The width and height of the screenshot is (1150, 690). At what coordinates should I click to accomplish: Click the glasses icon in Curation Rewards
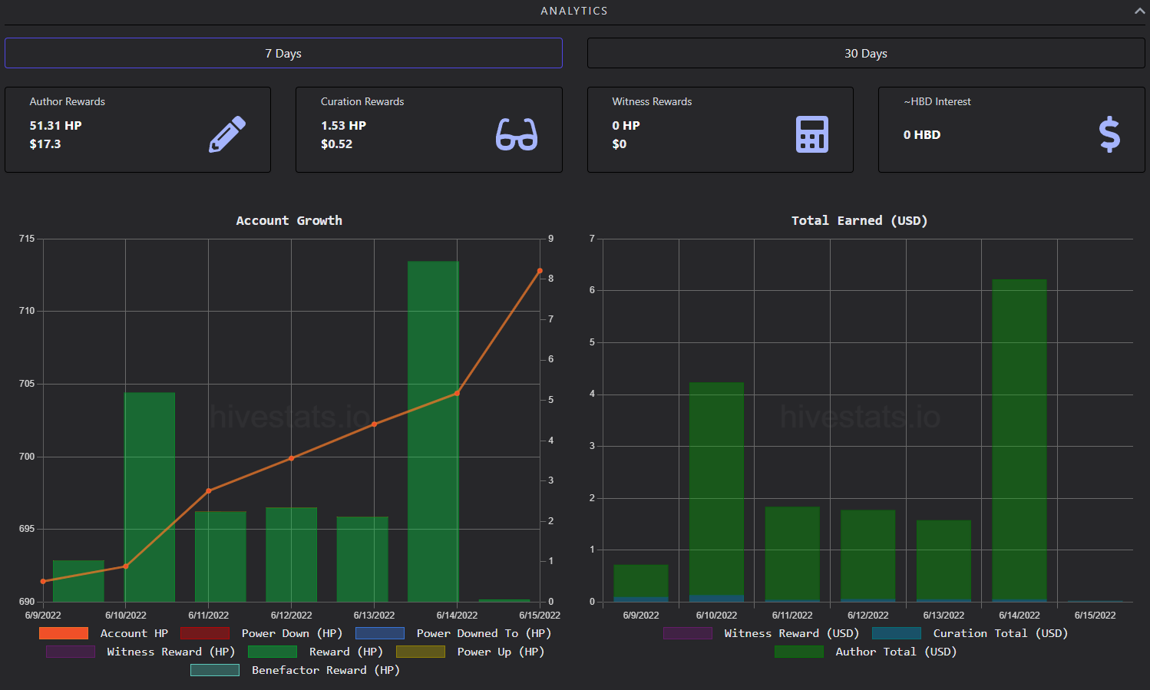517,134
